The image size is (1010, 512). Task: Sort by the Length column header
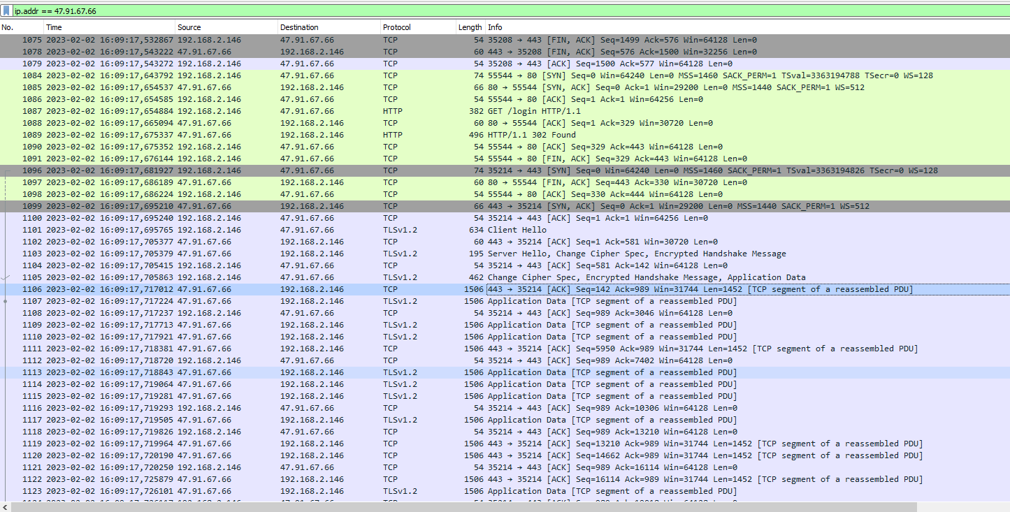(x=470, y=27)
